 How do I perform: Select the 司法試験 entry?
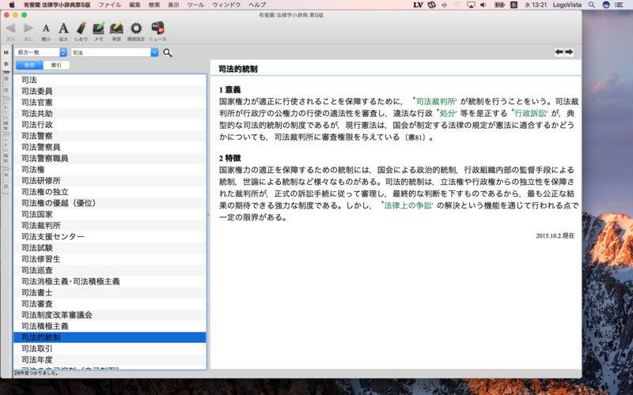point(110,248)
